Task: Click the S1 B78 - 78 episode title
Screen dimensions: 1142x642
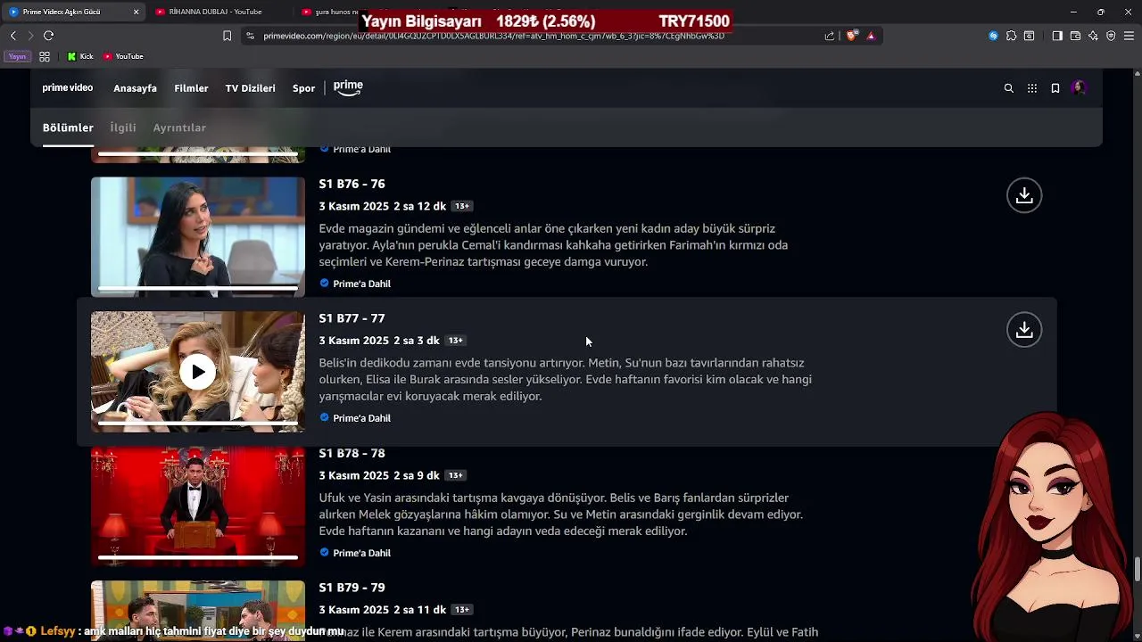Action: [352, 453]
